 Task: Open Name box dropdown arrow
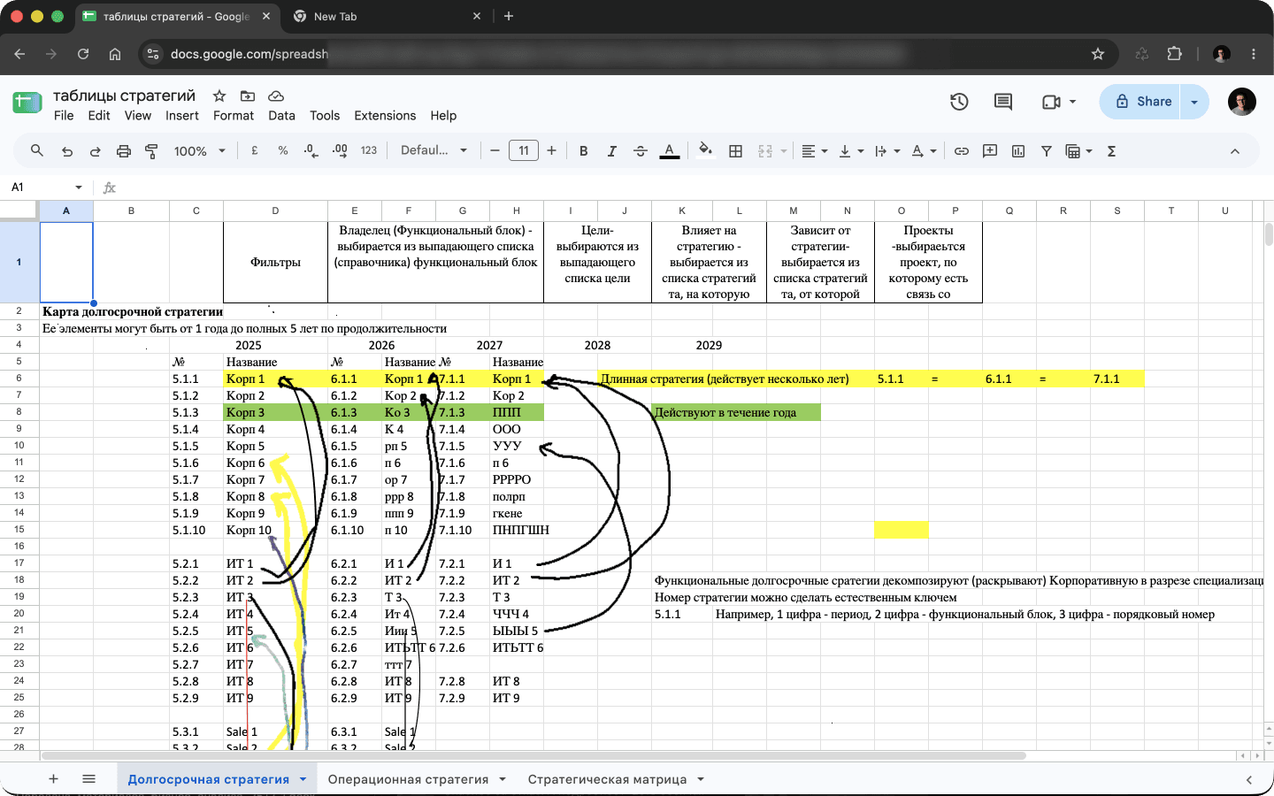(79, 188)
